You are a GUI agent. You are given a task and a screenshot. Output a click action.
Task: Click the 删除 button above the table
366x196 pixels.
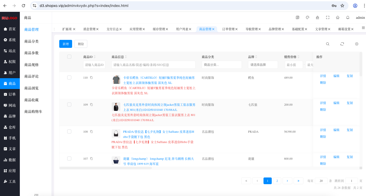(81, 44)
